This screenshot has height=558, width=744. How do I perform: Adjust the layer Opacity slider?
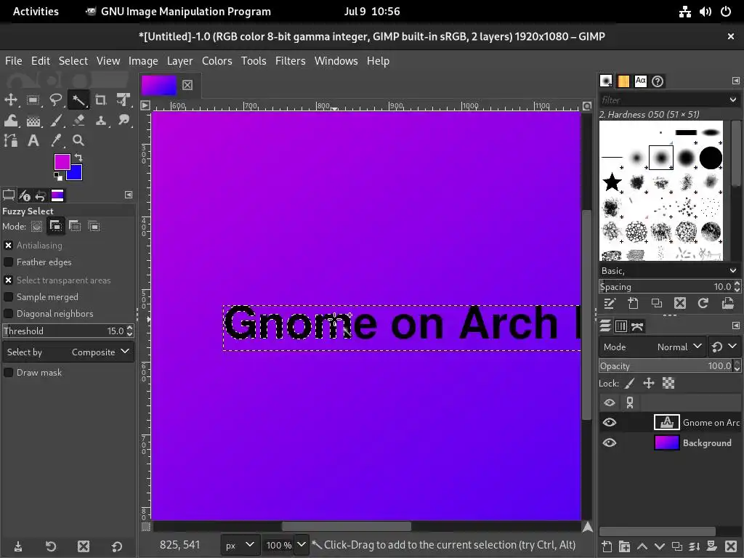(666, 366)
